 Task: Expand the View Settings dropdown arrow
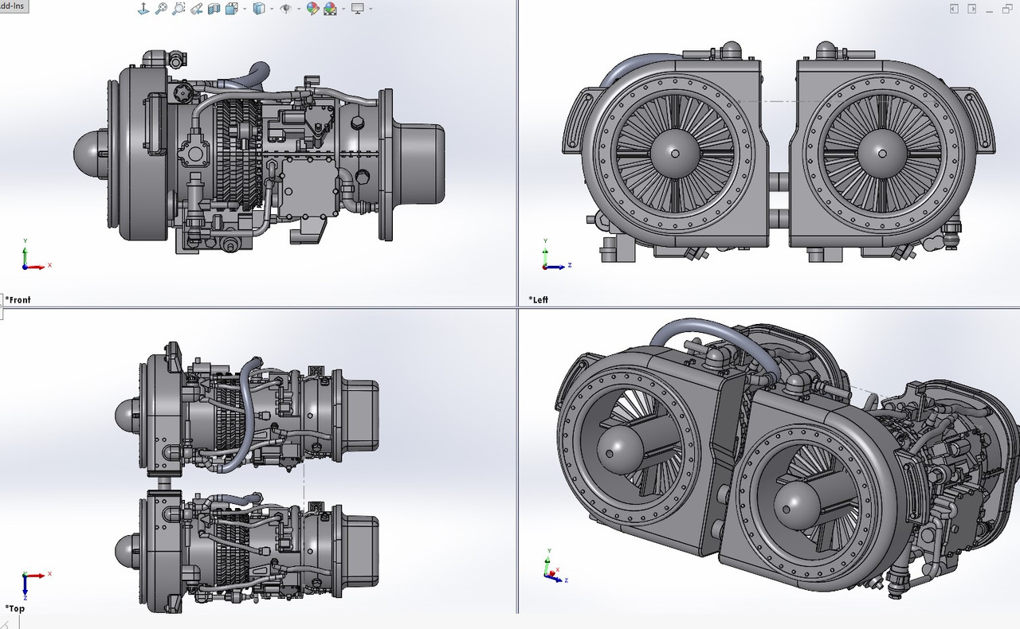pyautogui.click(x=371, y=10)
